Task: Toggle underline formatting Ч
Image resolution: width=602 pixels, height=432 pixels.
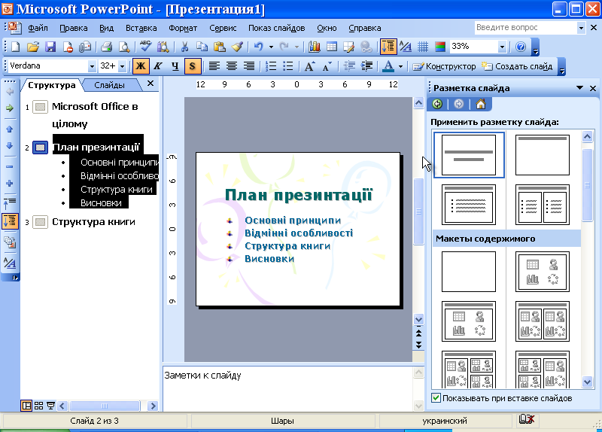Action: (x=175, y=66)
